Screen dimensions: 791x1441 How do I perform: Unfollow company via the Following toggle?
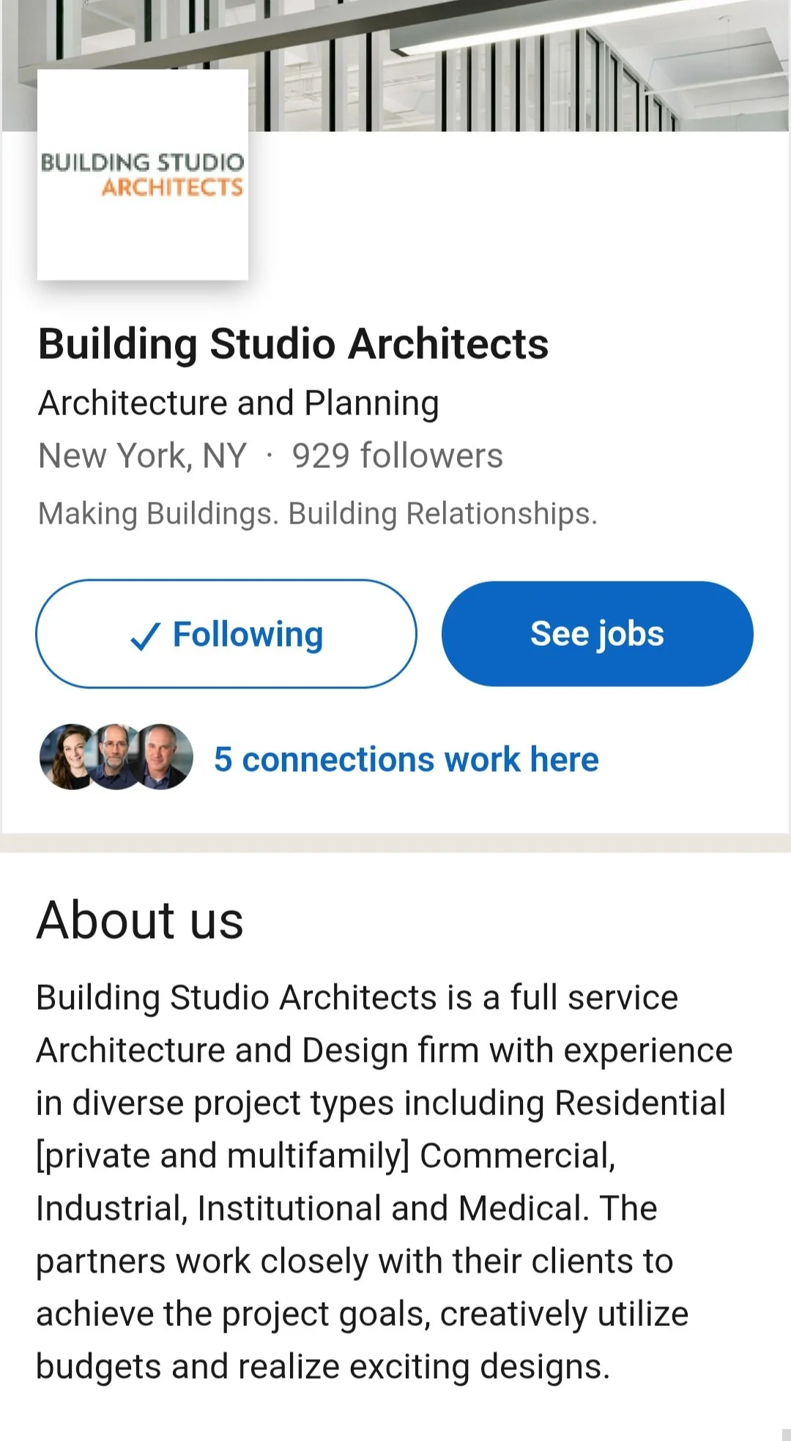point(226,634)
